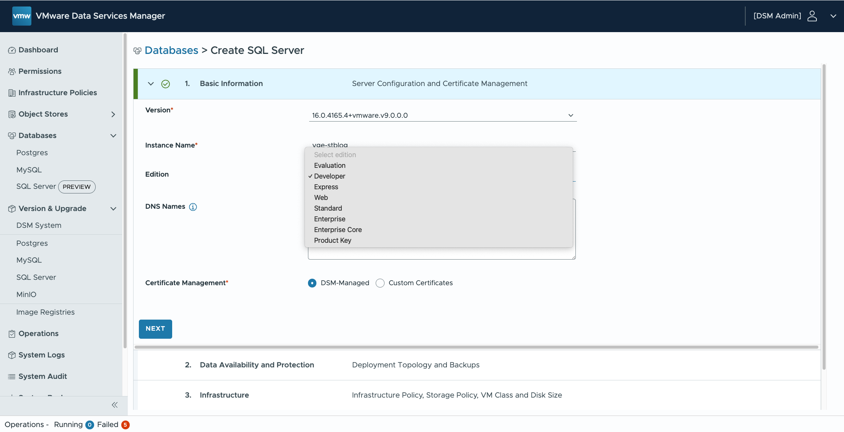Click the NEXT button
The image size is (844, 432).
[155, 329]
